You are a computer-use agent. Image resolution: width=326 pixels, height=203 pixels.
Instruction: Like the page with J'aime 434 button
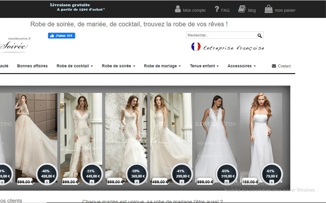point(61,36)
